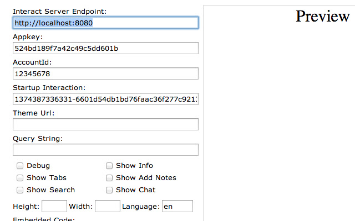Click the 'Query String:' label text
The image size is (355, 221).
38,139
